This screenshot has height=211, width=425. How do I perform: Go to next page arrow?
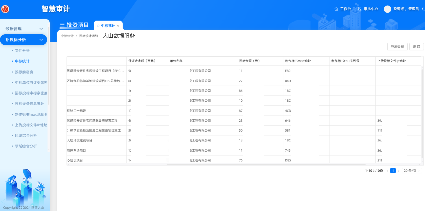[399, 171]
